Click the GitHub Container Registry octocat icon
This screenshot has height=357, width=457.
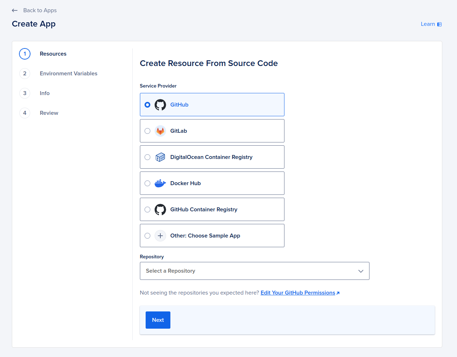160,209
